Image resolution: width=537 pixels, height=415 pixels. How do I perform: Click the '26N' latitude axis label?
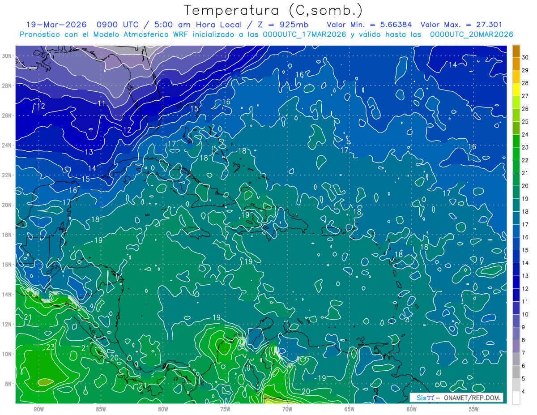(x=8, y=116)
